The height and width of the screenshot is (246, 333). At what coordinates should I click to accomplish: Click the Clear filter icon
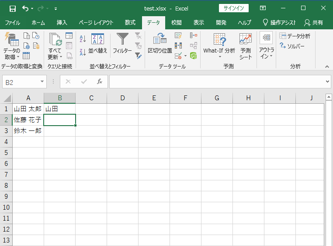(x=138, y=35)
